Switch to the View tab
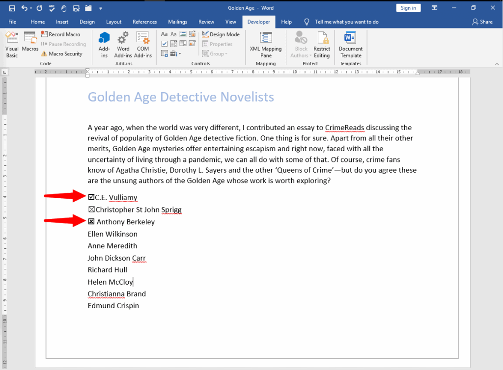Screen dimensions: 503x370 [230, 22]
